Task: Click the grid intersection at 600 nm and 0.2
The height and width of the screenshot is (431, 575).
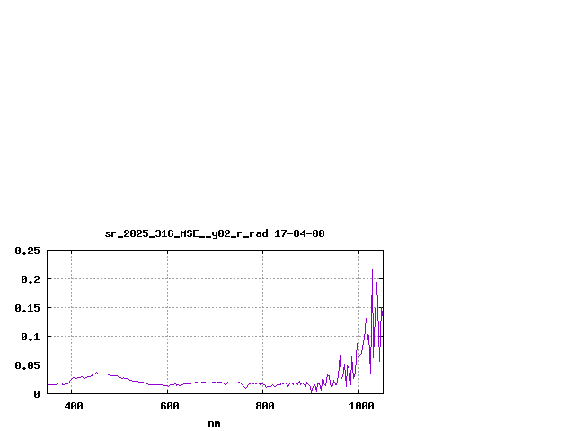Action: click(167, 279)
